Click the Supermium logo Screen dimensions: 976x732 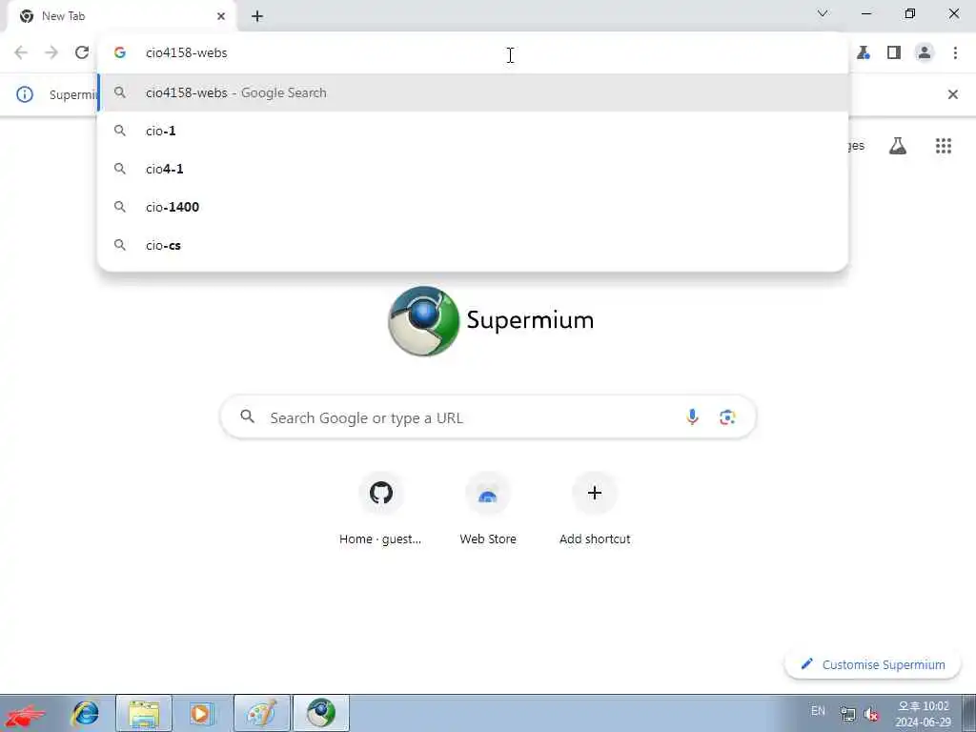tap(490, 320)
